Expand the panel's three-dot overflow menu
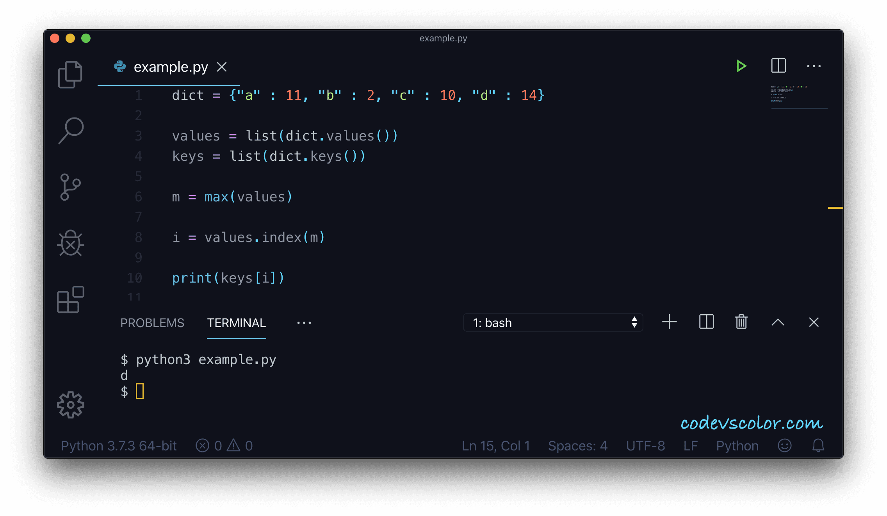The width and height of the screenshot is (887, 516). pos(304,323)
